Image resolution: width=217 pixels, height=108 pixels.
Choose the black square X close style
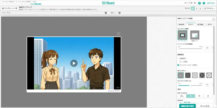(188, 75)
